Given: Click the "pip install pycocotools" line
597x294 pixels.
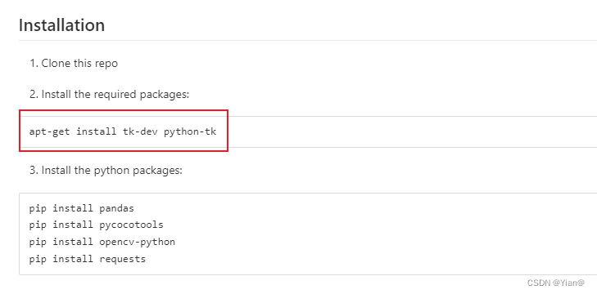Looking at the screenshot, I should (97, 225).
